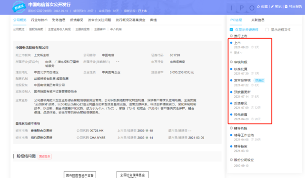Screen dimensions: 305x178
Task: Select the 辅导备案 timeline entry
Action: [241, 146]
